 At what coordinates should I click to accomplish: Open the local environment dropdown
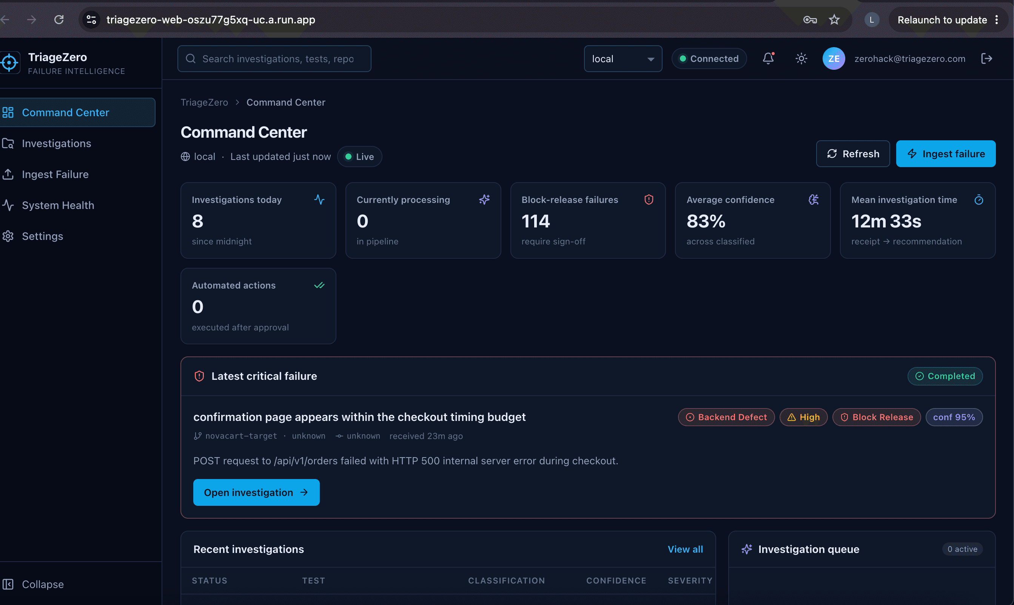623,59
